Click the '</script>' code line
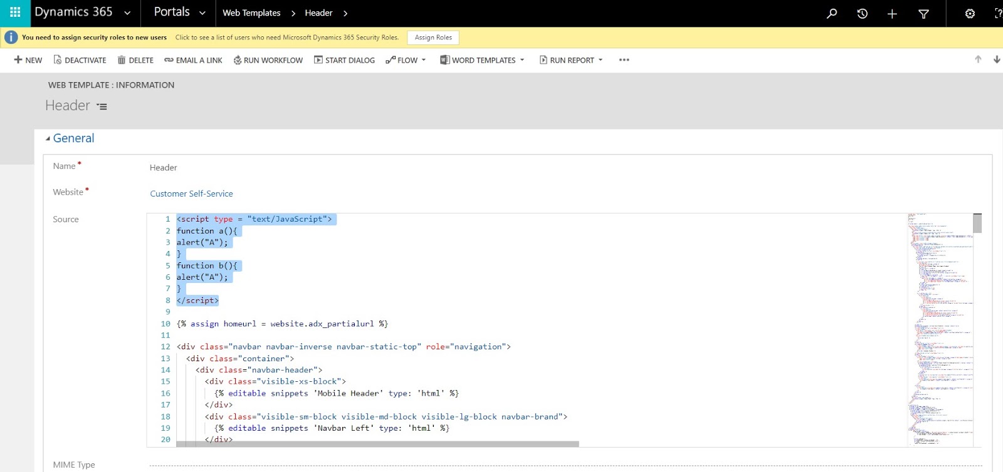 pos(197,300)
